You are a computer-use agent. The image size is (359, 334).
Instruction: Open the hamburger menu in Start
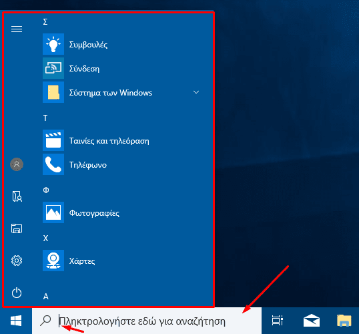(x=17, y=29)
